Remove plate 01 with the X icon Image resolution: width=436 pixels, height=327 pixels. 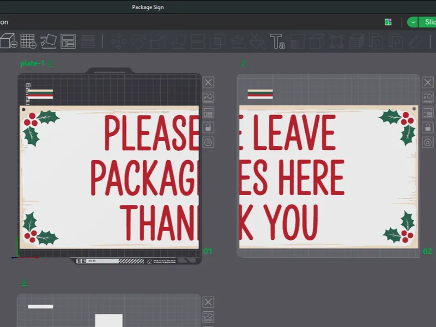(208, 83)
